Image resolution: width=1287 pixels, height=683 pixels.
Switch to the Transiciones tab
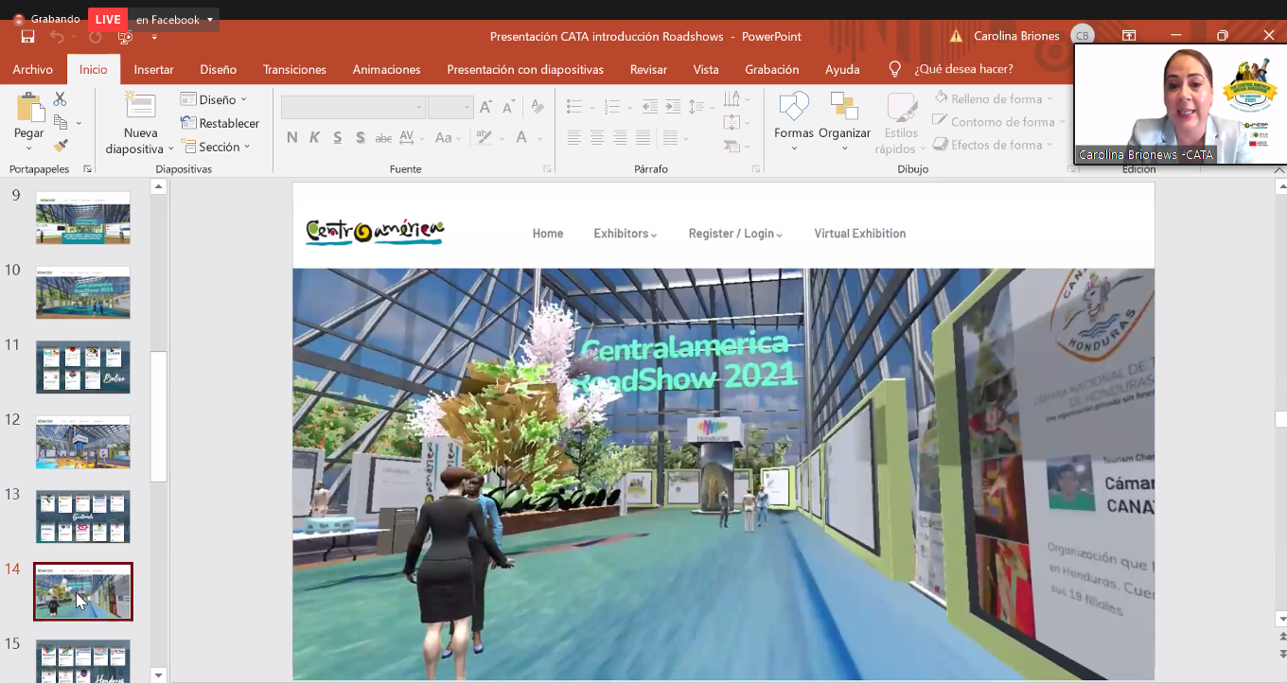click(294, 69)
